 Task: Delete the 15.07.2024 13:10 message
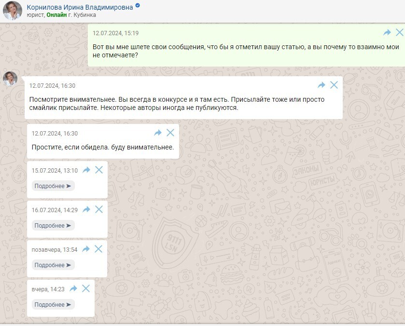click(x=99, y=170)
